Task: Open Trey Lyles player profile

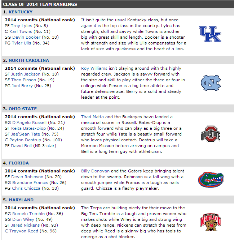Action: (24, 26)
